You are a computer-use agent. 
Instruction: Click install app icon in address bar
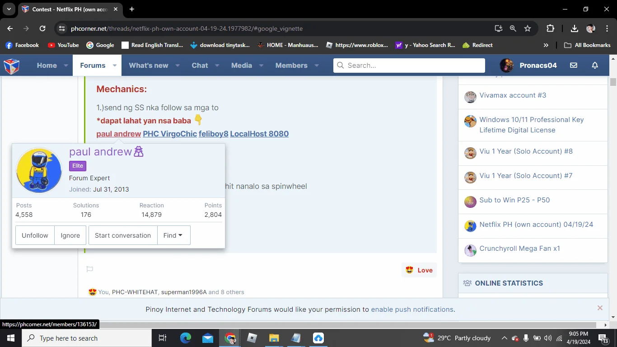(x=499, y=28)
